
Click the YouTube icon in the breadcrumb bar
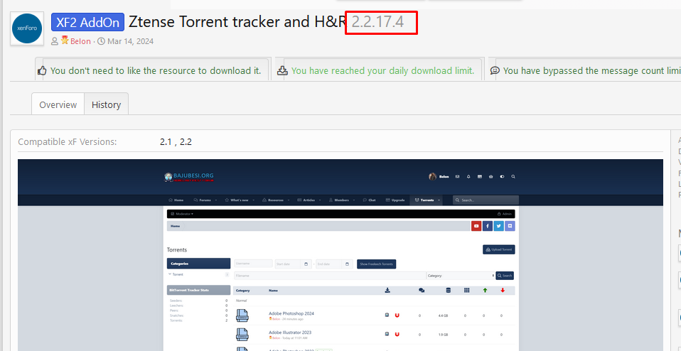tap(476, 226)
